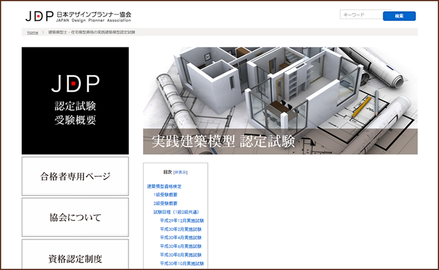Click the JDP association logo in header

78,16
